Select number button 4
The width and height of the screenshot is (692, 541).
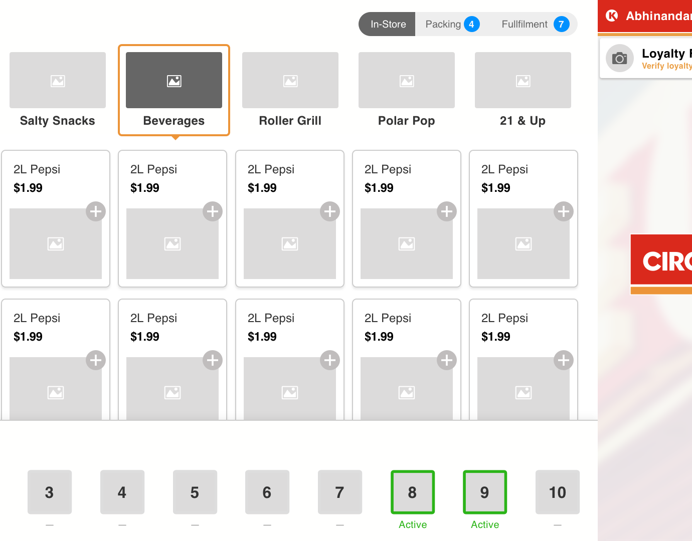point(122,492)
